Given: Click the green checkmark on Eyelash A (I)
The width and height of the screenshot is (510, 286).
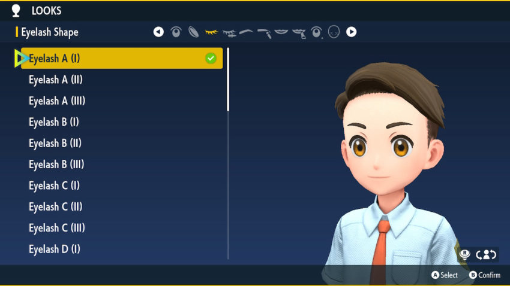Looking at the screenshot, I should pos(211,59).
